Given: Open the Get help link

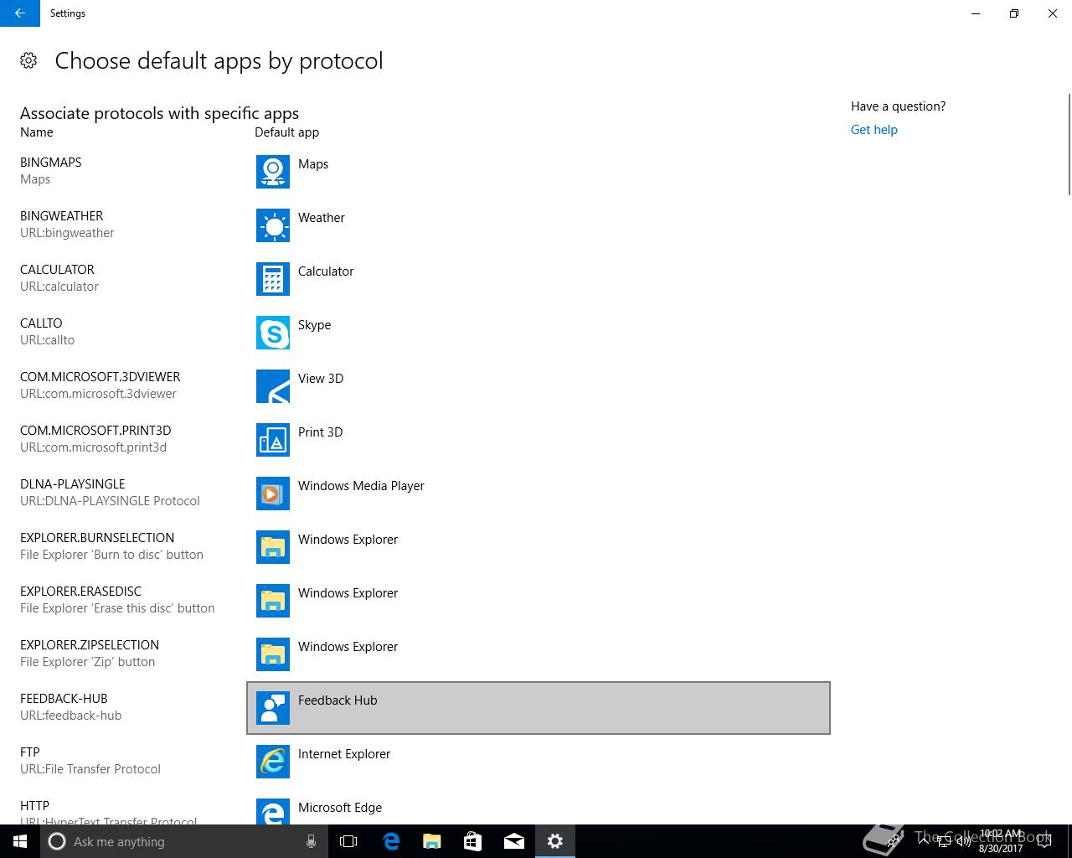Looking at the screenshot, I should [x=874, y=130].
